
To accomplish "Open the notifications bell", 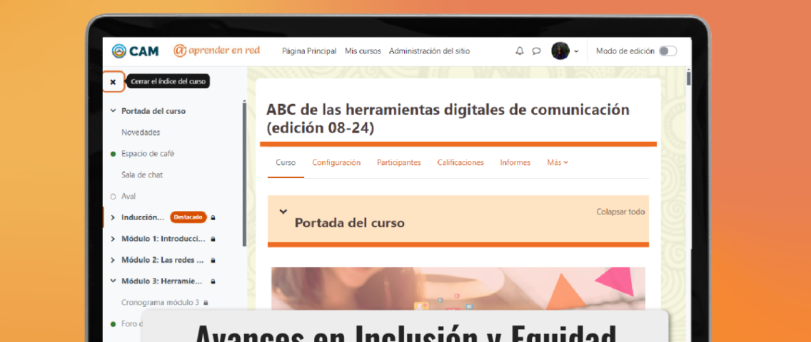I will click(520, 51).
